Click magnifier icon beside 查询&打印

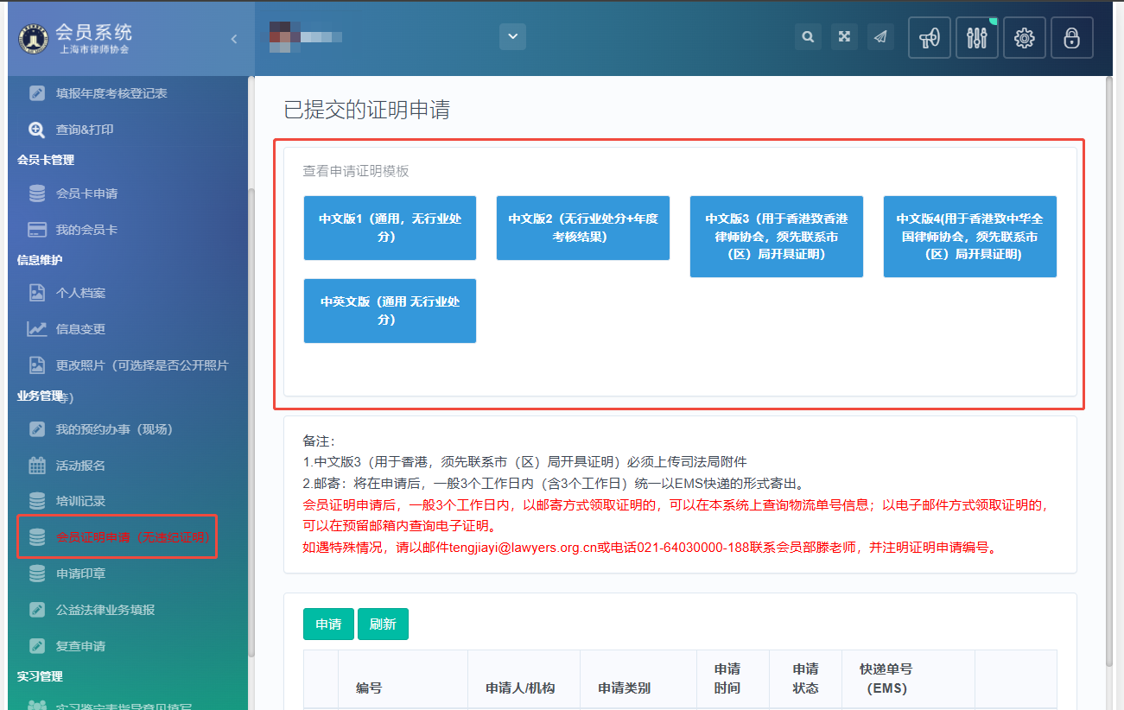coord(37,130)
